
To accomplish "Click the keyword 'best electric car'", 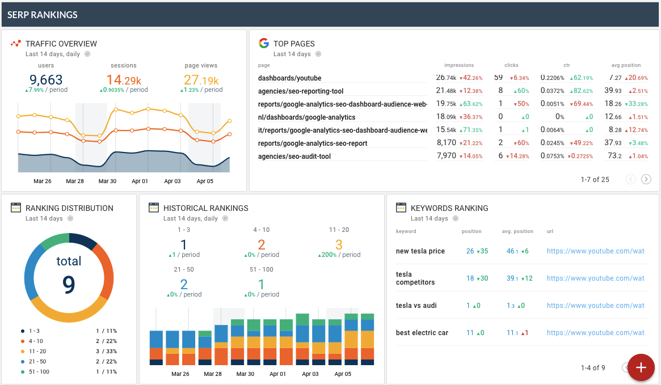I will tap(422, 333).
